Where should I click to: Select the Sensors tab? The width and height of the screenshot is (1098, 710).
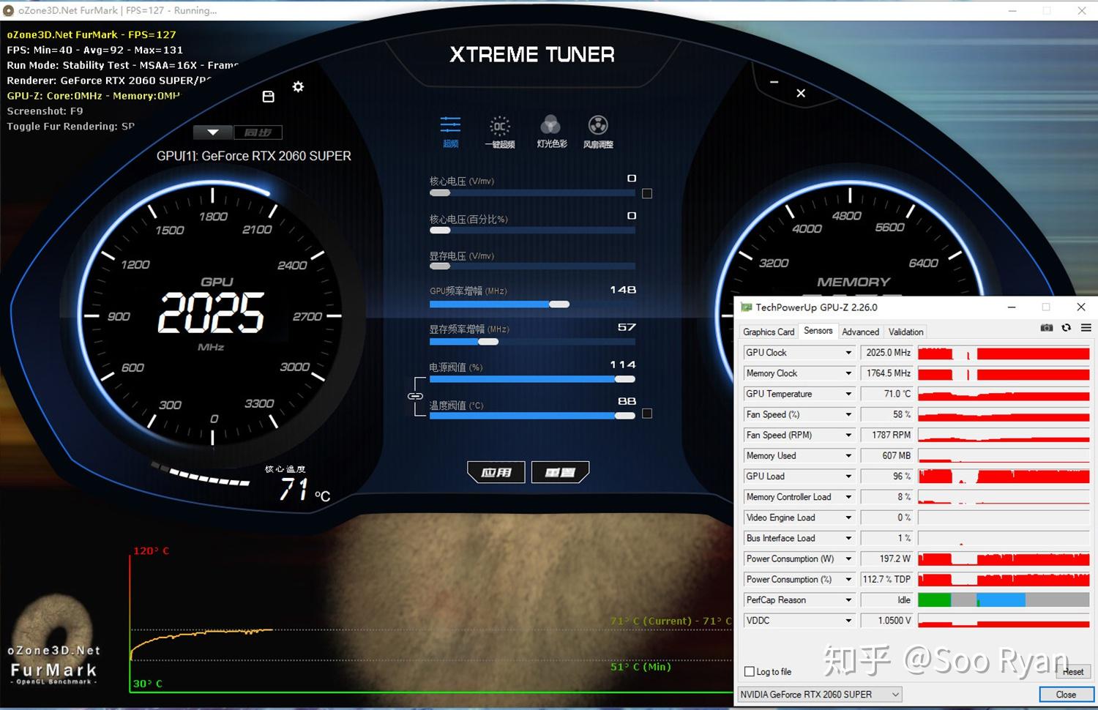point(818,331)
